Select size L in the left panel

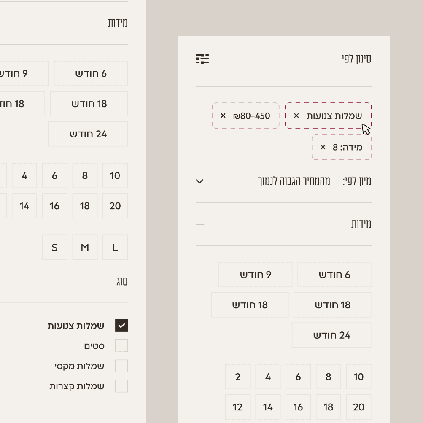[x=115, y=248]
